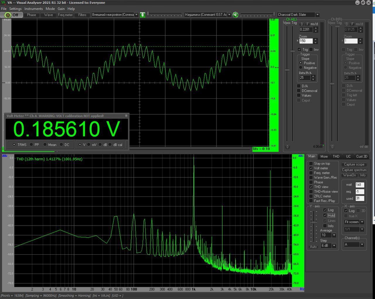Increase Ch A zoom with up arrow

coord(316,40)
